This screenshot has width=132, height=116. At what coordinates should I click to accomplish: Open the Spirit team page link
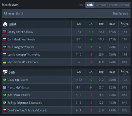[x=12, y=24]
